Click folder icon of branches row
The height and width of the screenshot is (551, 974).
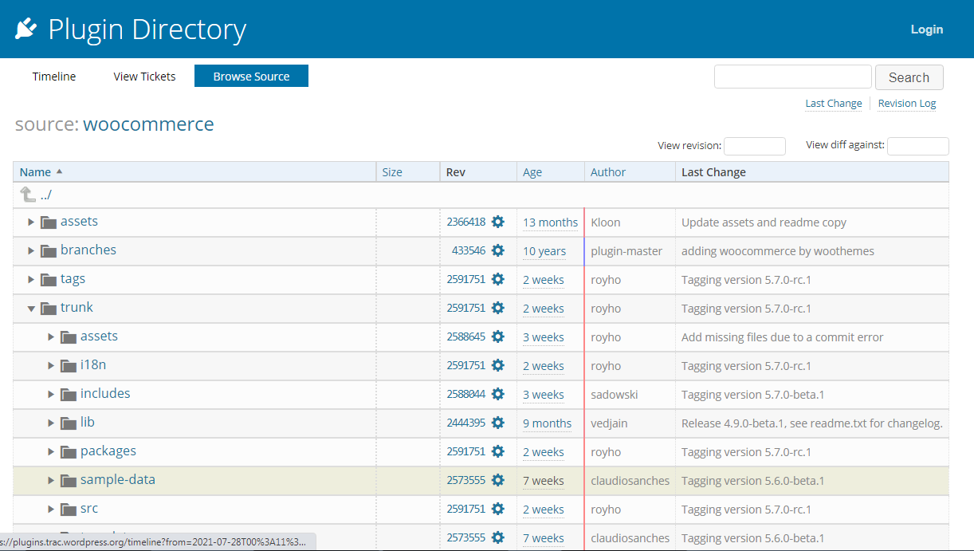click(x=49, y=250)
